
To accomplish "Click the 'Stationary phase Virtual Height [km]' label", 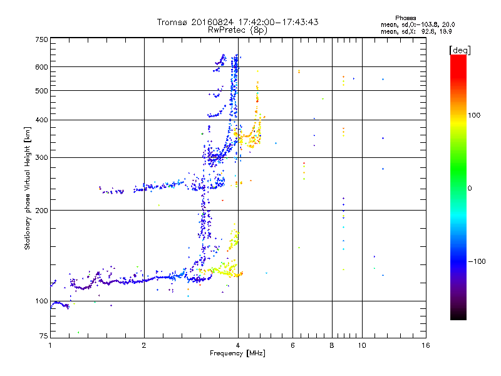I will pyautogui.click(x=28, y=188).
